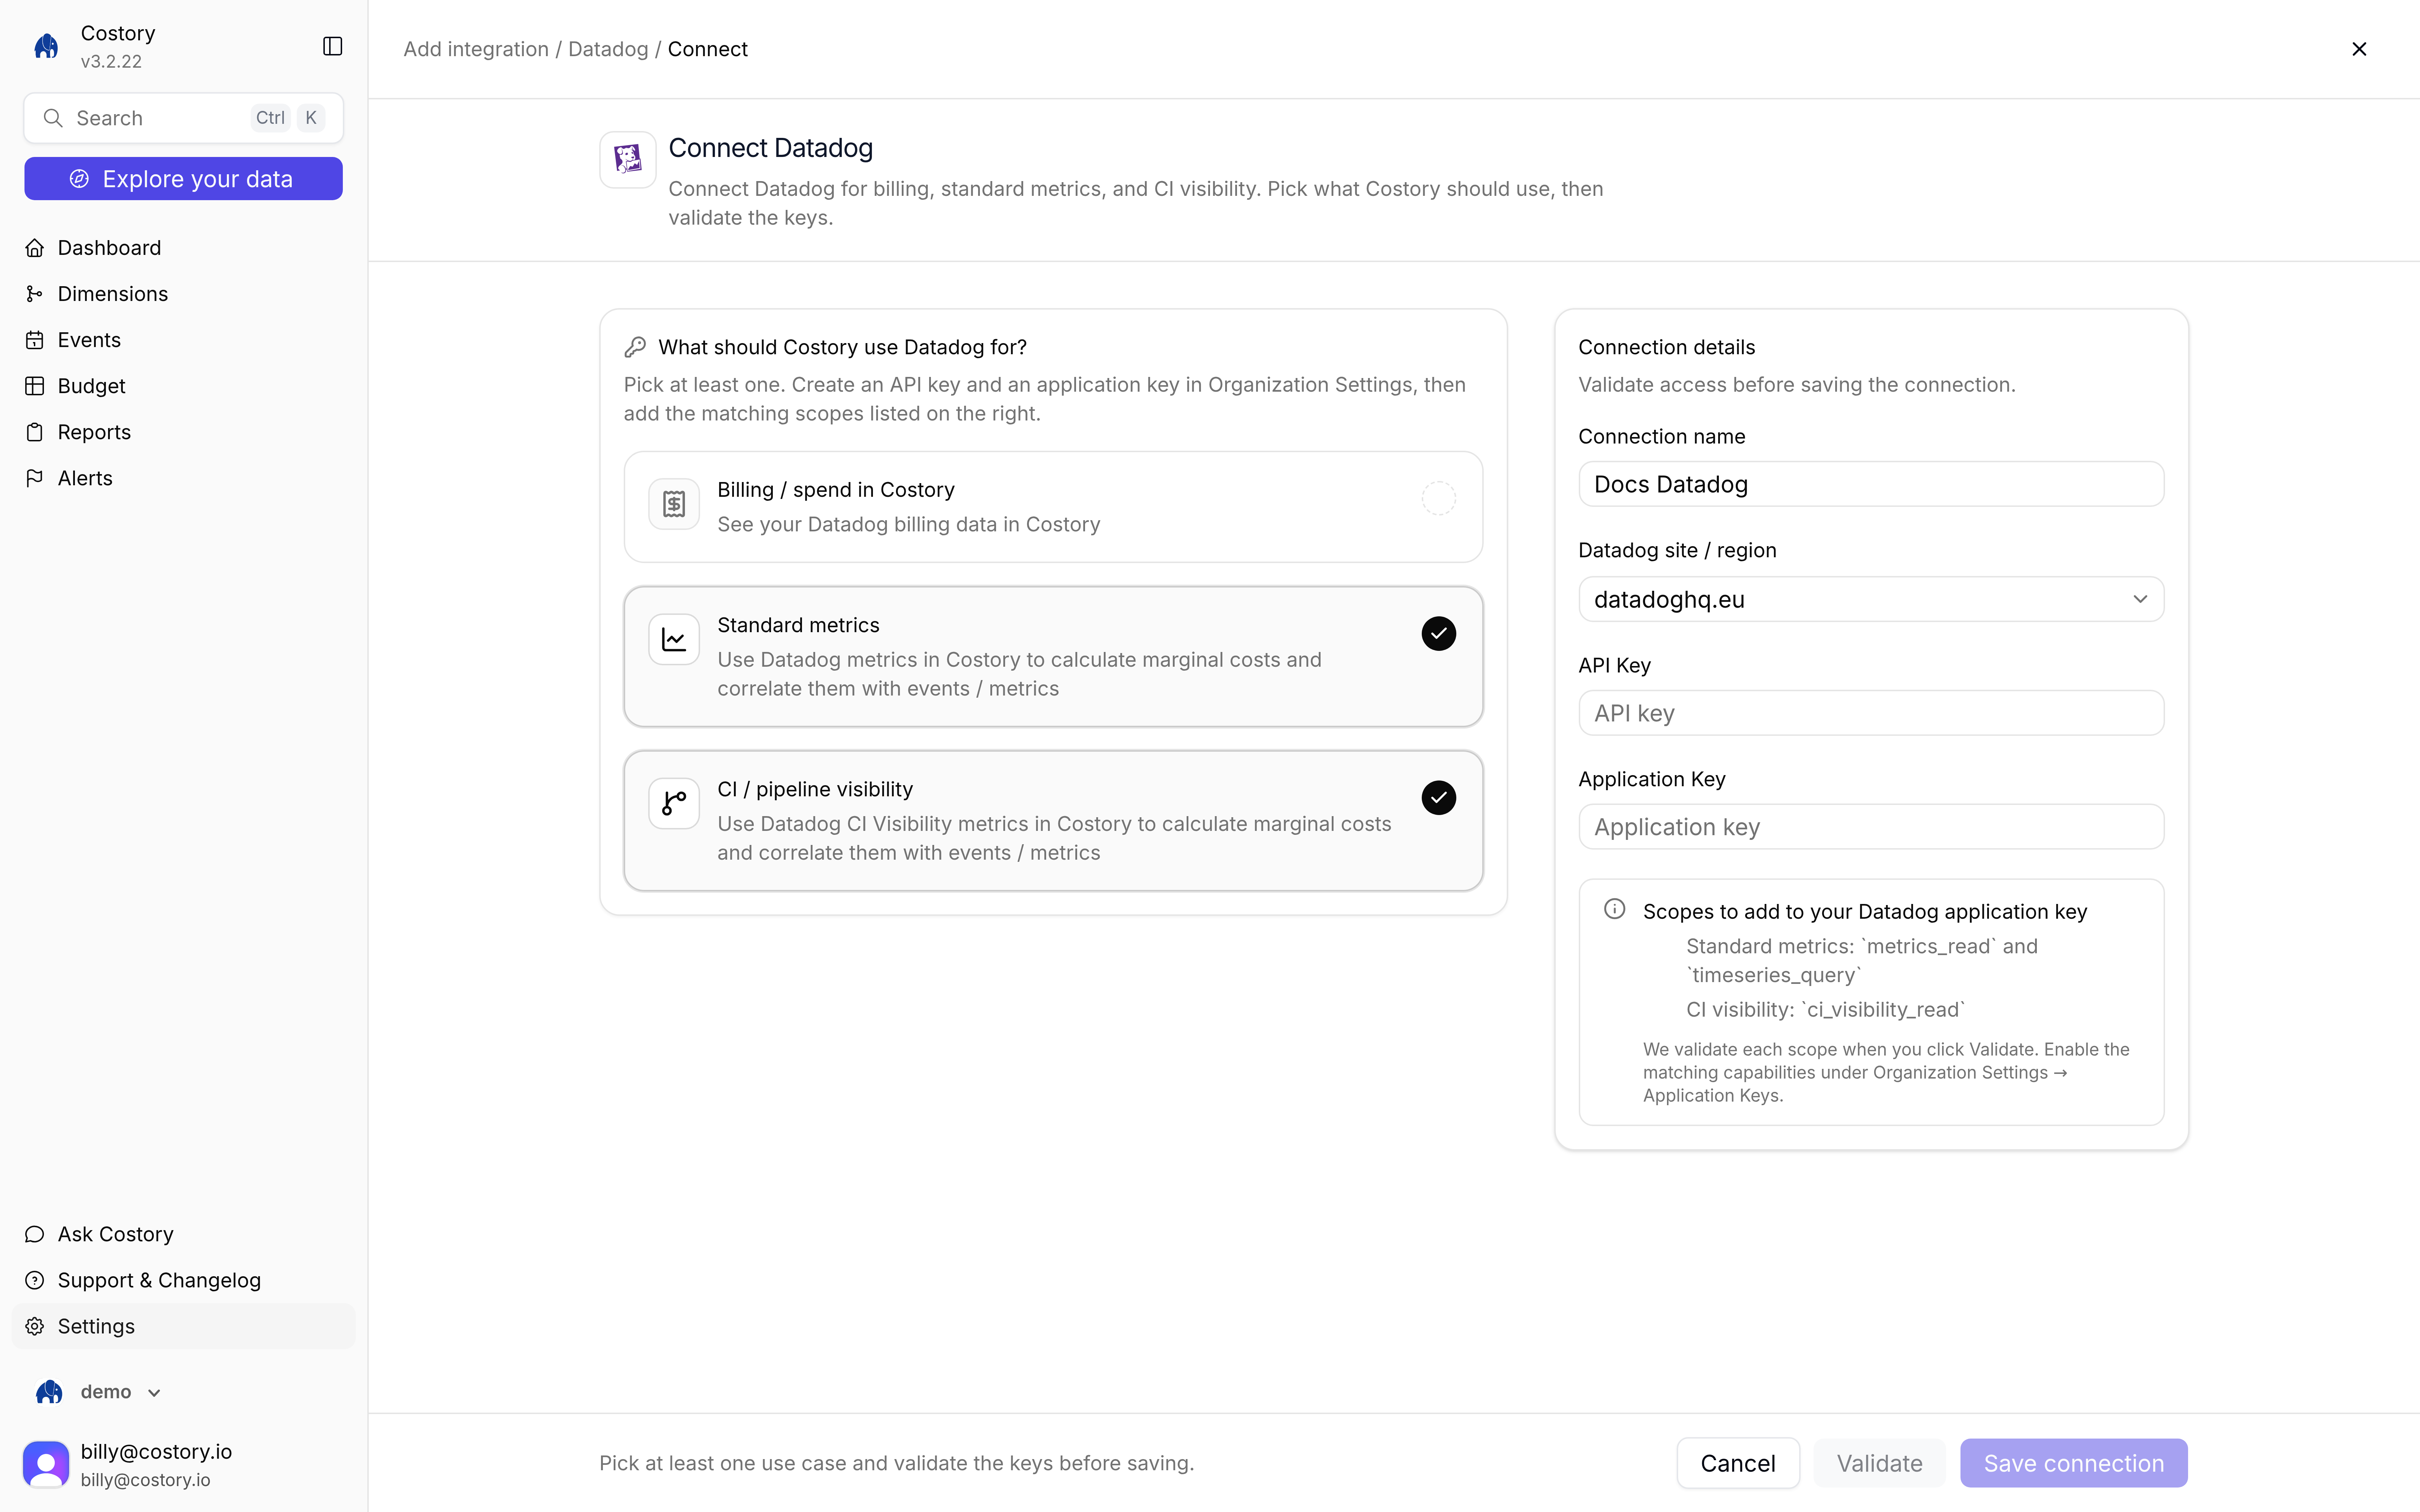Image resolution: width=2420 pixels, height=1512 pixels.
Task: Open the Datadog site / region dropdown
Action: click(1871, 599)
